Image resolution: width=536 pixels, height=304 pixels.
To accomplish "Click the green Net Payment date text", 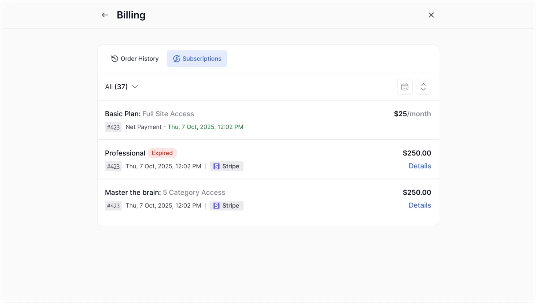I will click(205, 127).
